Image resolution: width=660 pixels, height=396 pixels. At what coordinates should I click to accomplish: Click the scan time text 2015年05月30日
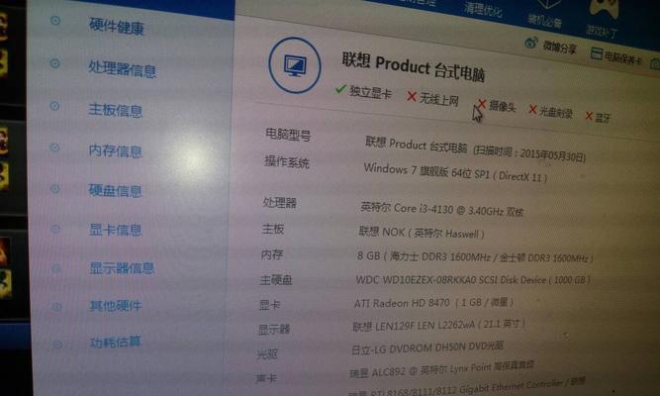click(x=553, y=154)
